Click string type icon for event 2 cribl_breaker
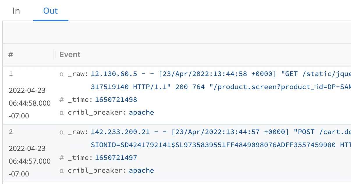The image size is (351, 184). pyautogui.click(x=61, y=171)
